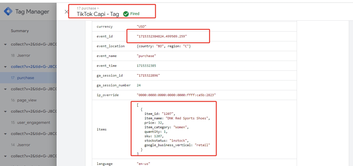Click the sku: 1207 line
Image resolution: width=353 pixels, height=166 pixels.
click(x=154, y=136)
